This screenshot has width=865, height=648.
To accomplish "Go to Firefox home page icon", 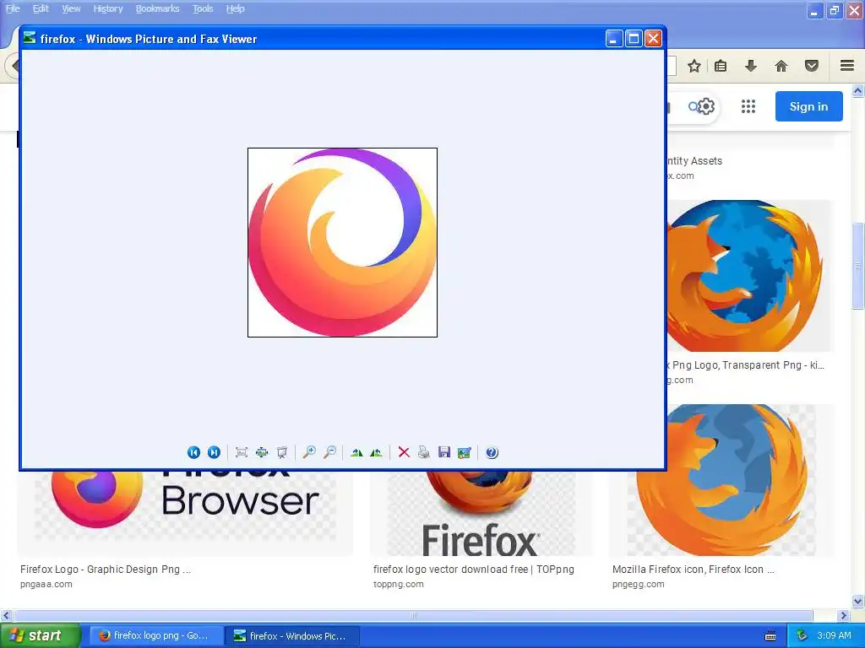I will [x=781, y=66].
